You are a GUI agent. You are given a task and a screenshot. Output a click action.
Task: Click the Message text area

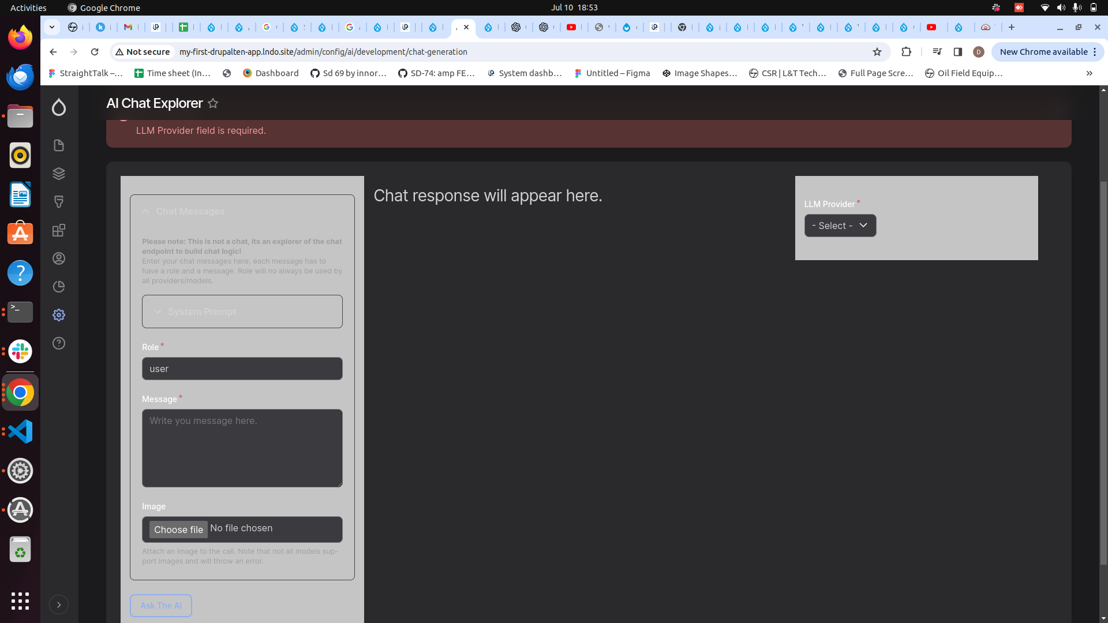point(242,448)
